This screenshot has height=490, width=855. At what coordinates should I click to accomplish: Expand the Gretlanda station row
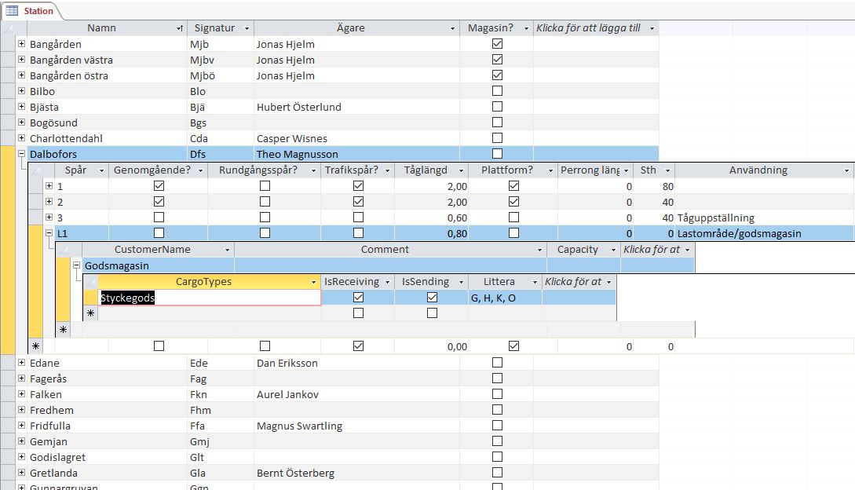[21, 473]
